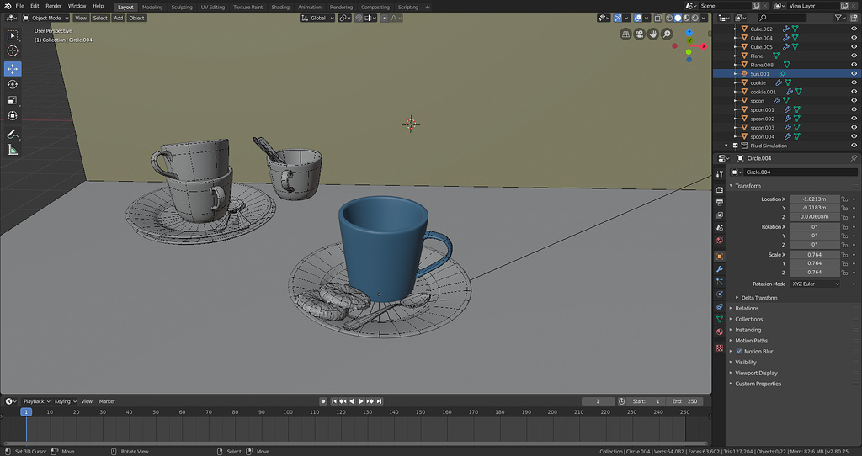Click the pan view hand icon

click(653, 34)
